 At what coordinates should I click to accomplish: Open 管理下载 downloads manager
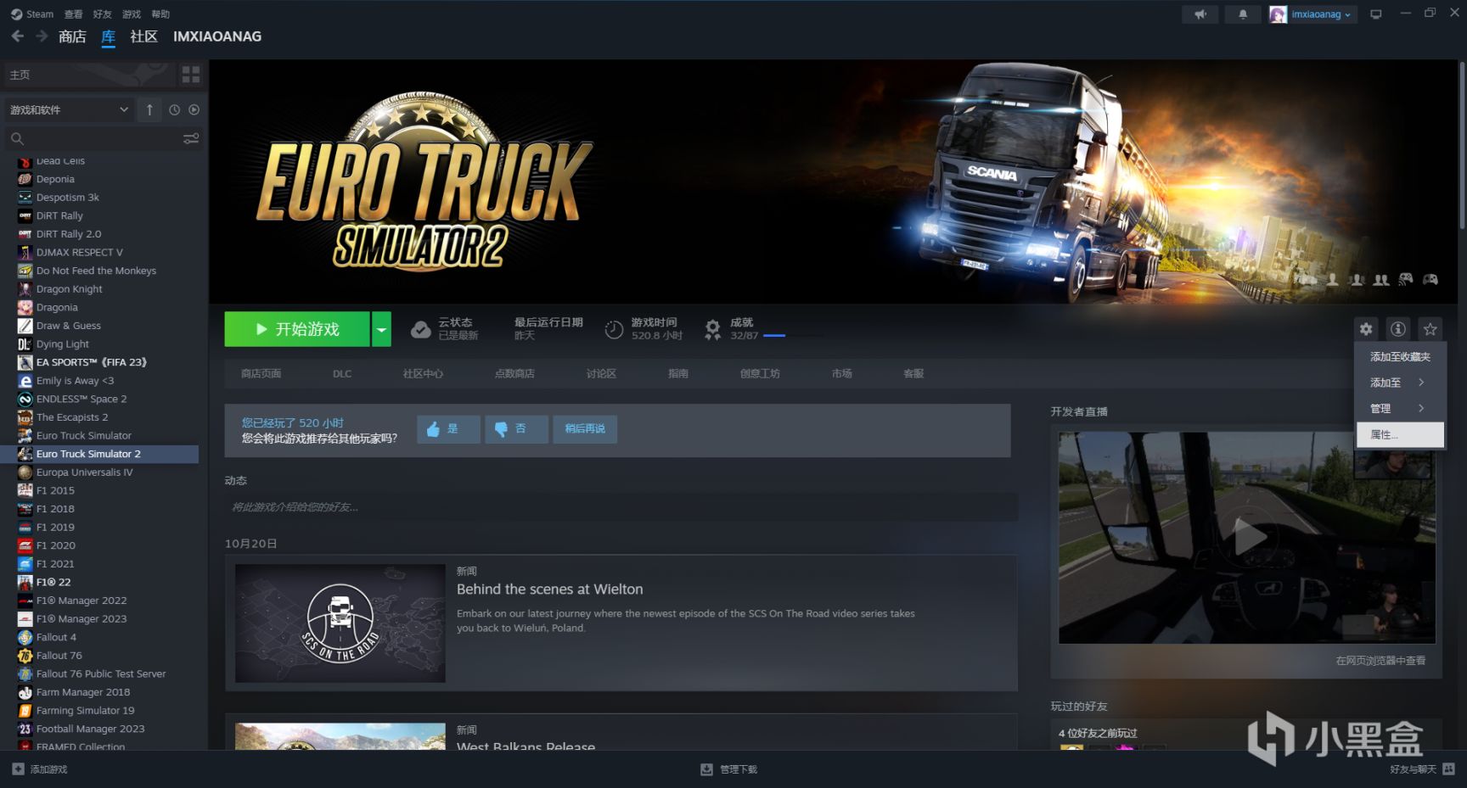click(728, 769)
